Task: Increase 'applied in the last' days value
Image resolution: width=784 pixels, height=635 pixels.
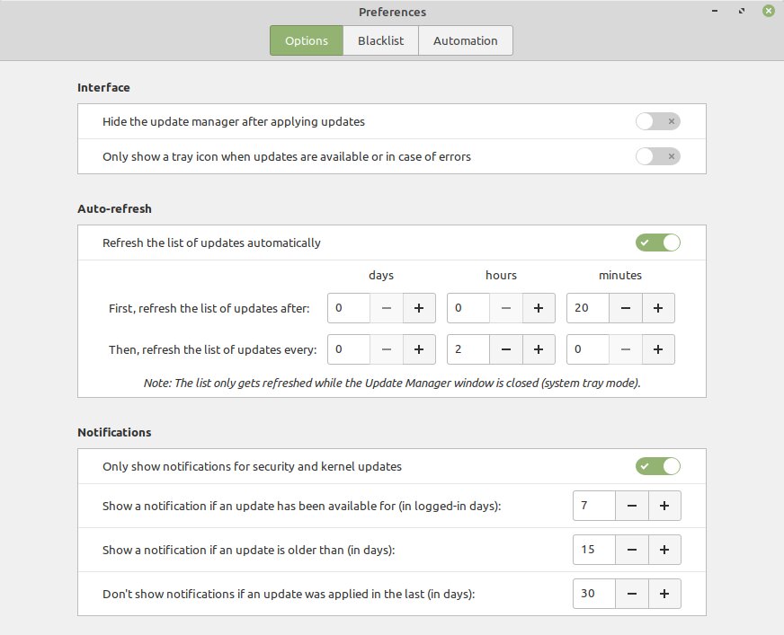Action: pyautogui.click(x=664, y=594)
